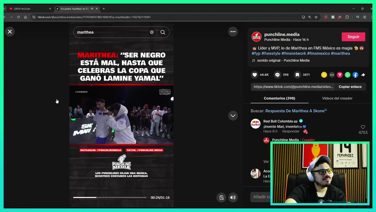
Task: Focus the marithea search field
Action: point(112,32)
